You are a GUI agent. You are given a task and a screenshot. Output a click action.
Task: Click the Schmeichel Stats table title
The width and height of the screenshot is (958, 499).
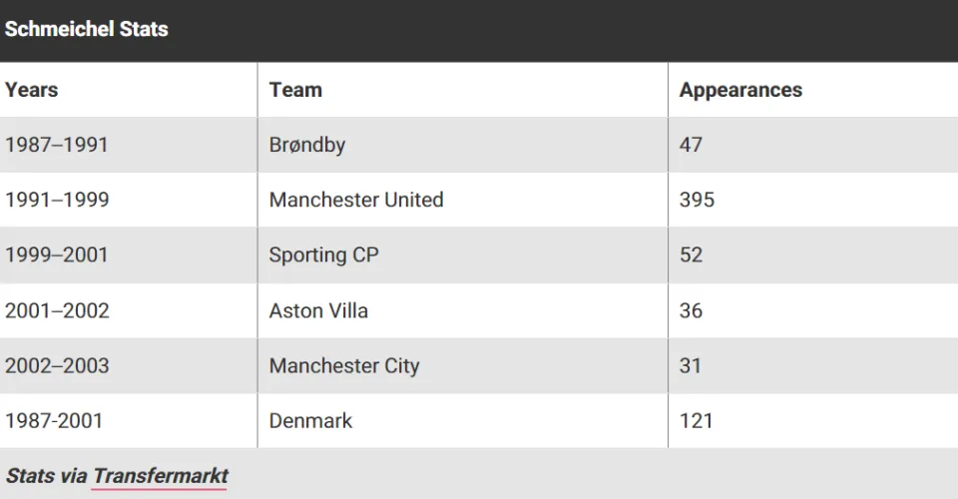click(x=86, y=29)
